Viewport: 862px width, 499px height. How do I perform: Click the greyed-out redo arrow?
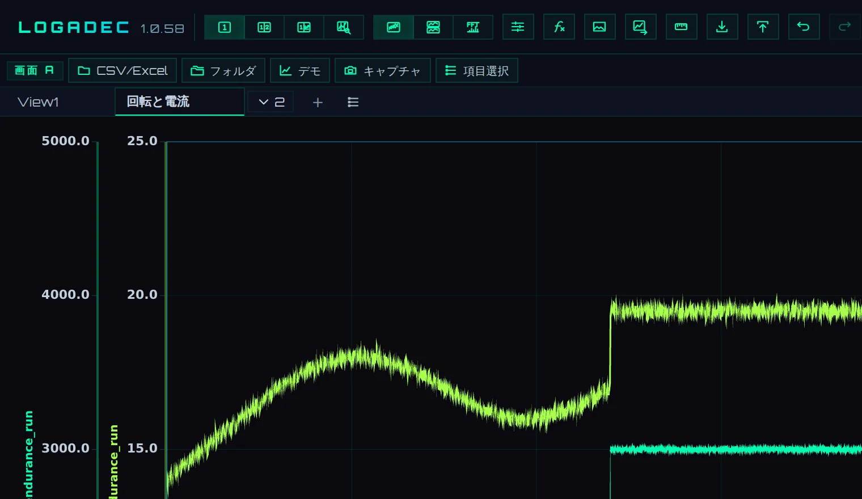point(844,27)
